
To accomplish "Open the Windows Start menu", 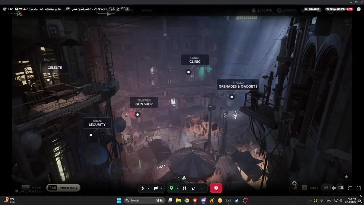I will [x=119, y=200].
